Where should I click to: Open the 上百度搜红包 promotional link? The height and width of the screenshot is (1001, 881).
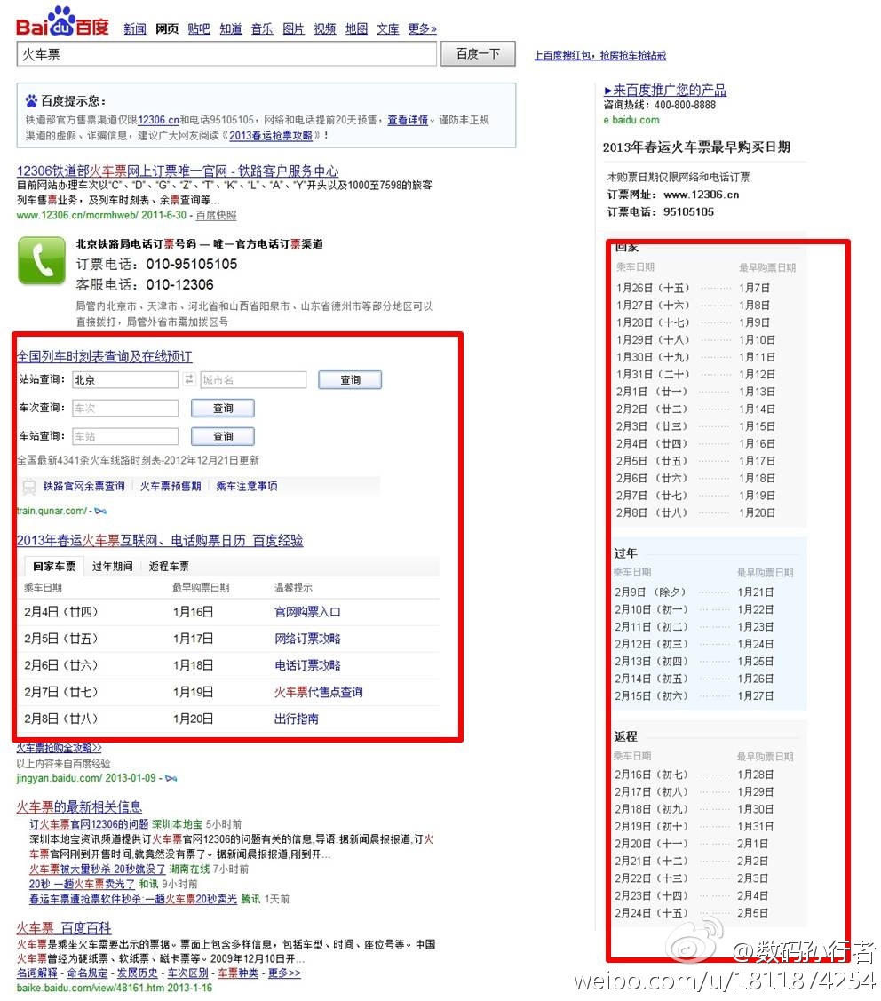point(600,56)
